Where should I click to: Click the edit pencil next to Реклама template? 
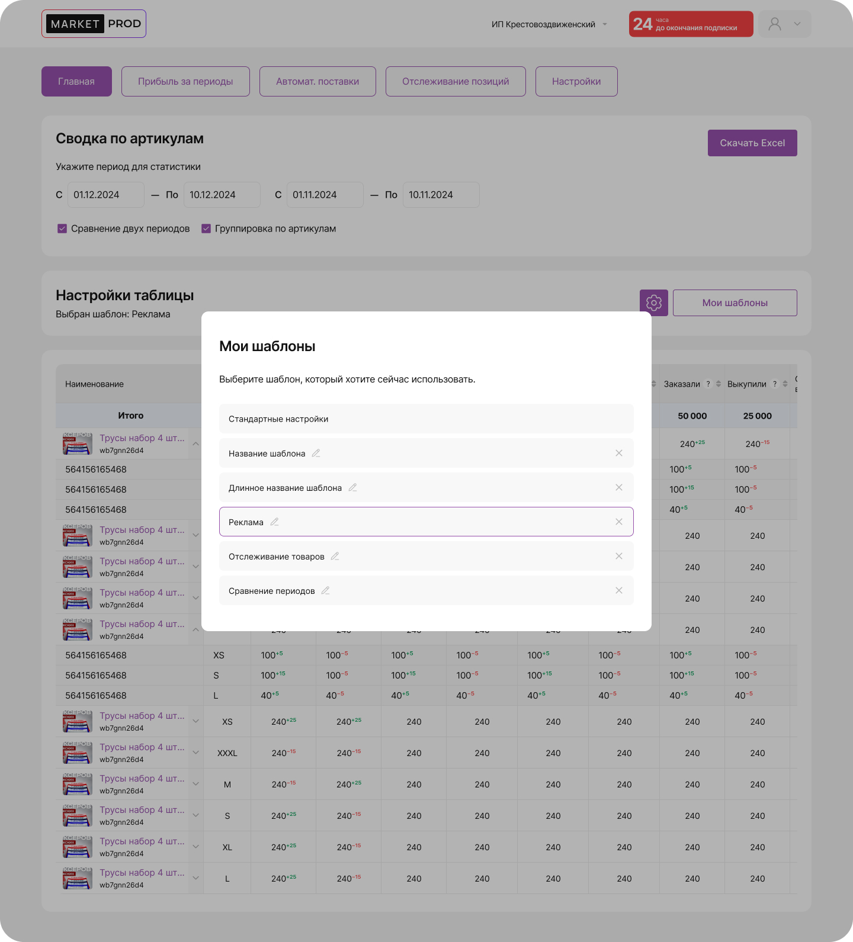pos(274,522)
